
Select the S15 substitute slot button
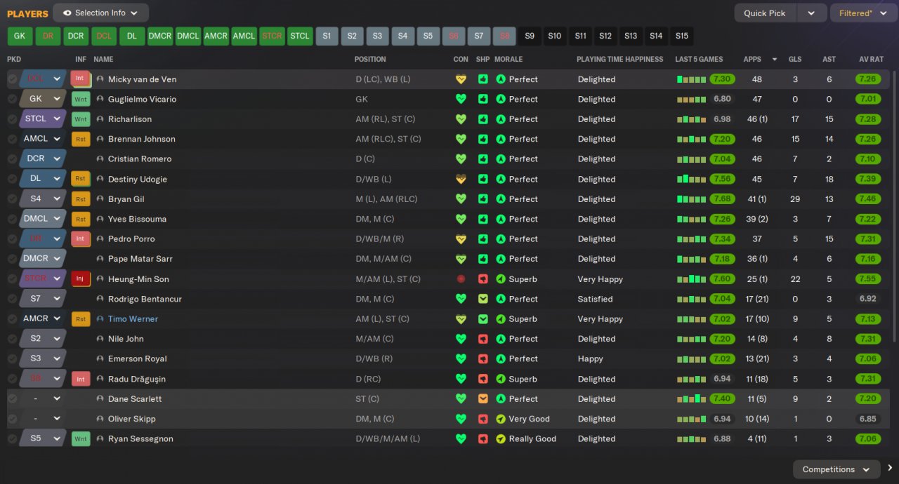tap(682, 36)
